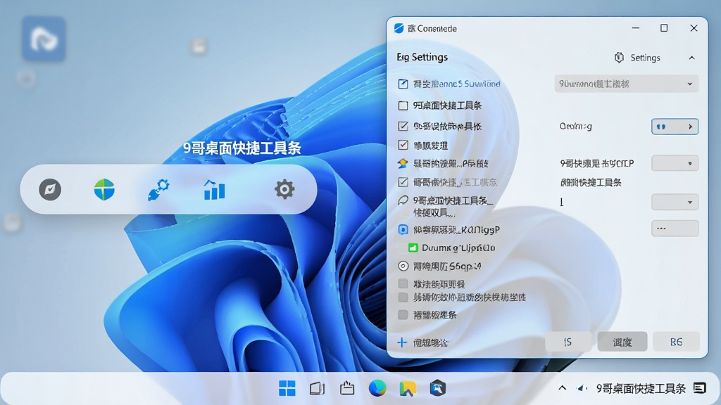Click the first grayed checkbox below S6qp.M
The image size is (721, 405).
403,284
